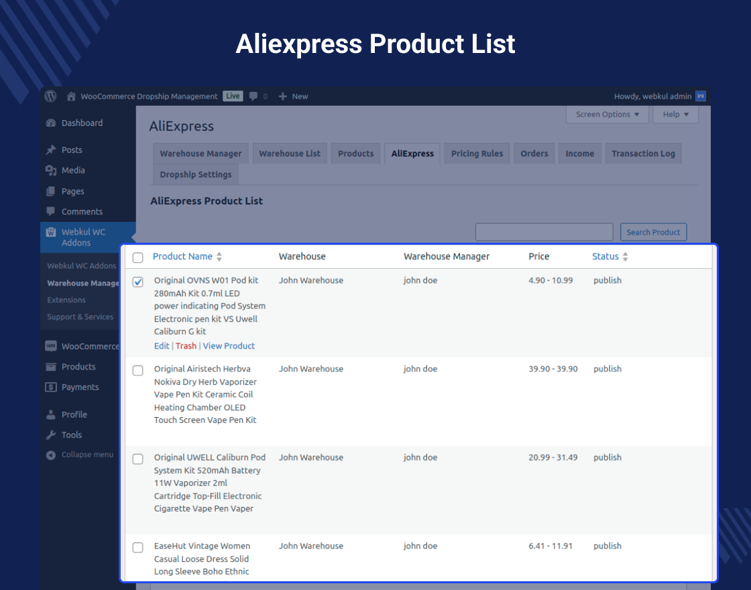
Task: Click price 6.41 - 11.91
Action: tap(551, 546)
